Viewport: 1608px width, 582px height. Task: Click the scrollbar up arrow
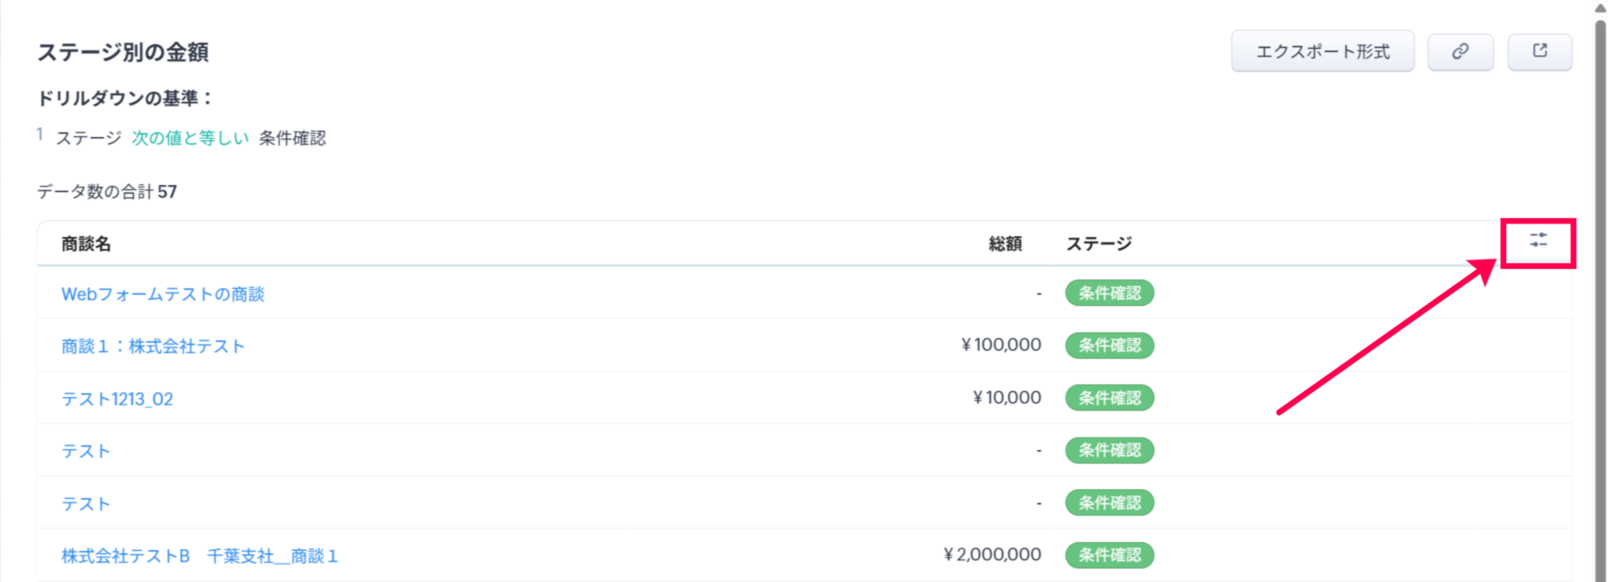click(1600, 8)
